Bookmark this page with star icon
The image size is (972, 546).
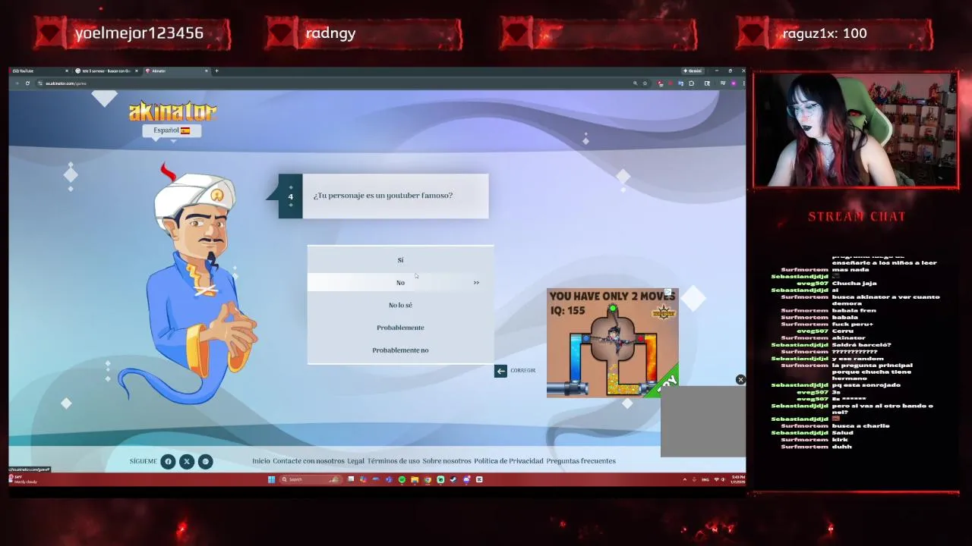point(645,83)
